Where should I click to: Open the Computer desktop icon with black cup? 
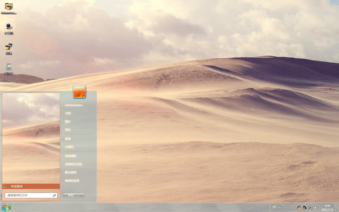8,29
